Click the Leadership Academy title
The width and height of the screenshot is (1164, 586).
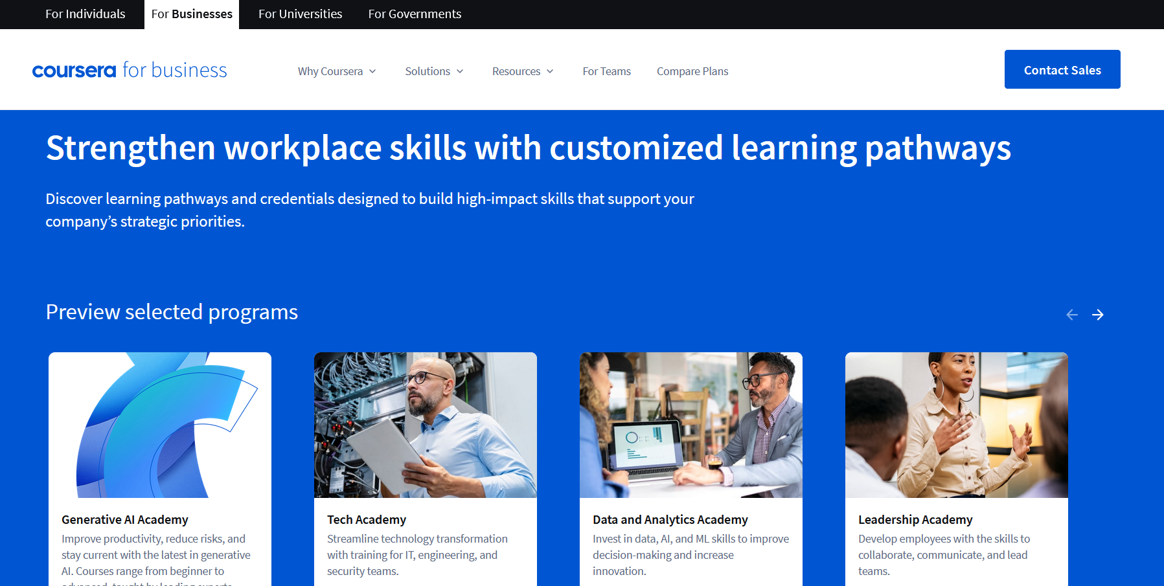pyautogui.click(x=915, y=520)
